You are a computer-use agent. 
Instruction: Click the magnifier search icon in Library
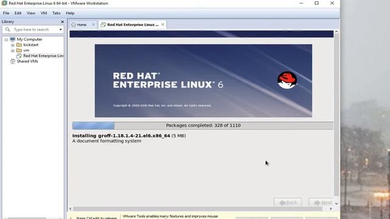click(7, 30)
